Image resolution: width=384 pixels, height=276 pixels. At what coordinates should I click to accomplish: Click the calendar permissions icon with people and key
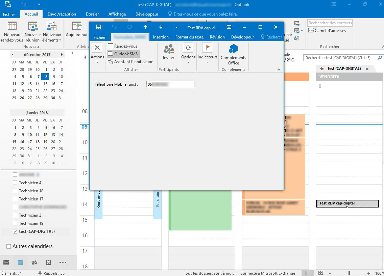pyautogui.click(x=297, y=38)
